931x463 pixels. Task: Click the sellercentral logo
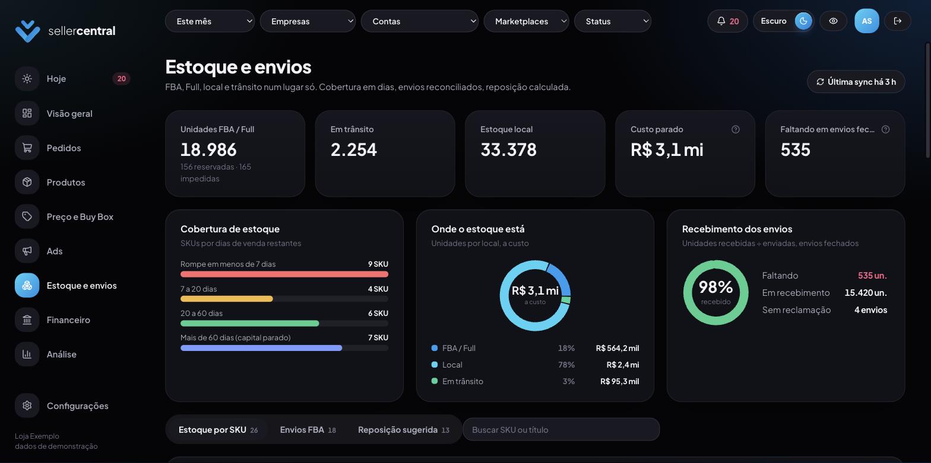click(65, 31)
